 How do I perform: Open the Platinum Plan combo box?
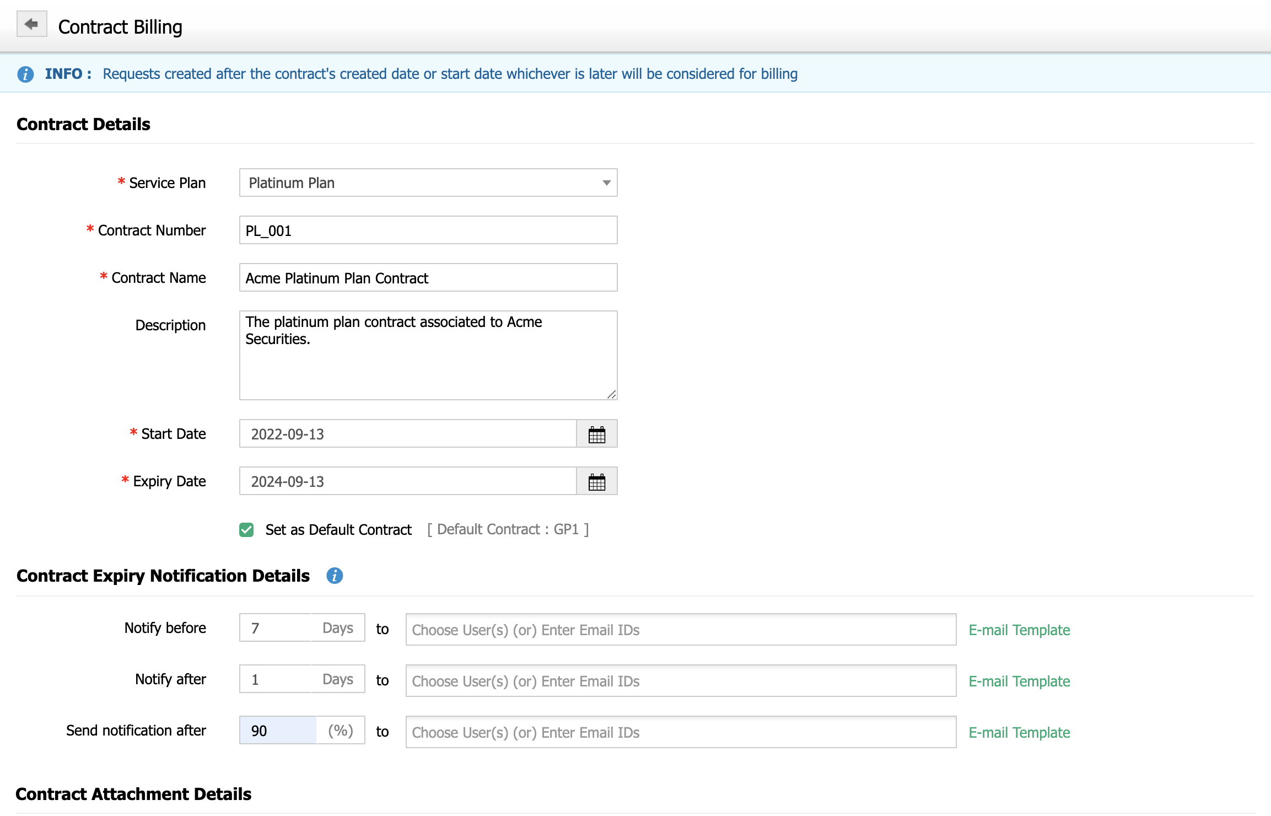click(419, 183)
